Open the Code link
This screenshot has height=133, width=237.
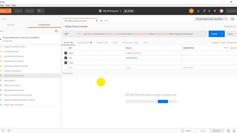click(223, 43)
